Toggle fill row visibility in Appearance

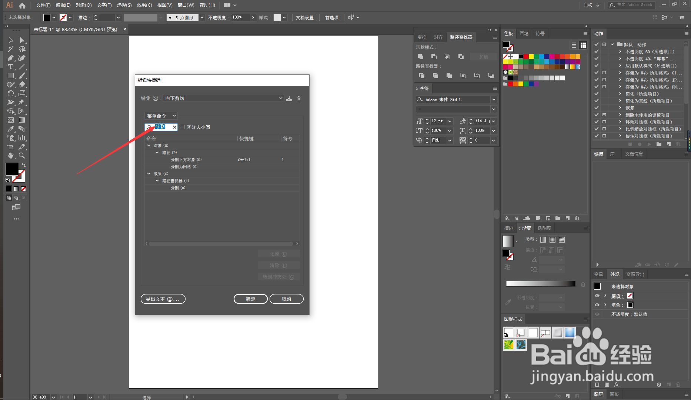(597, 305)
